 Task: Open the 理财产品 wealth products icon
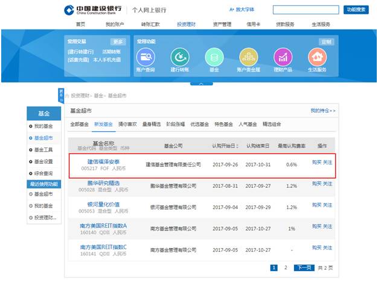click(x=283, y=57)
